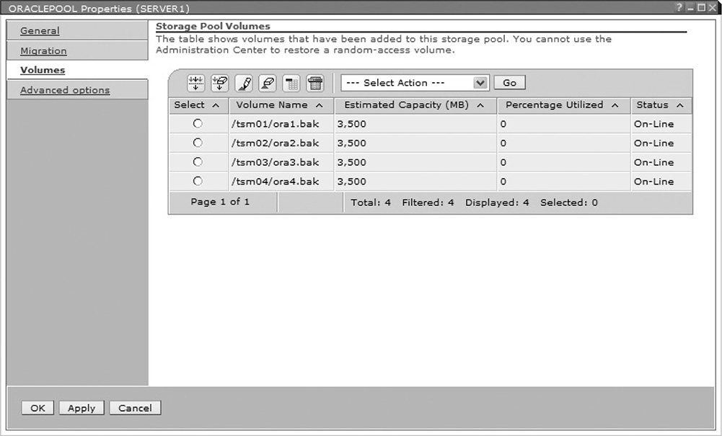
Task: Click the Filtered: 4 count text
Action: coord(428,203)
